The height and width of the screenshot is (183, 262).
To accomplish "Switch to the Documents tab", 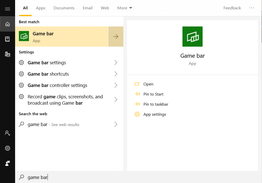I will 64,8.
